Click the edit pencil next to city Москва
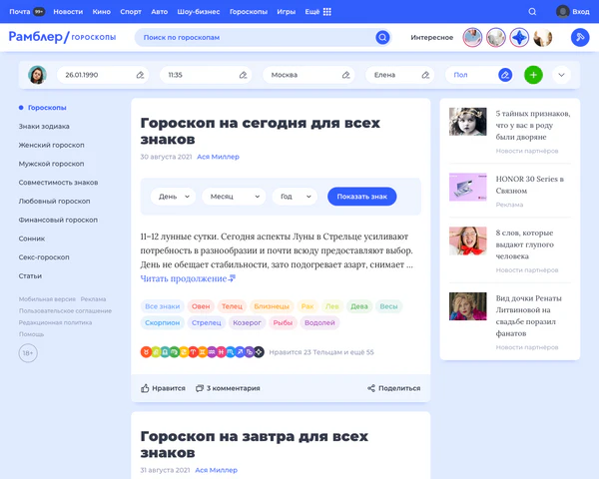Image resolution: width=599 pixels, height=479 pixels. tap(345, 75)
